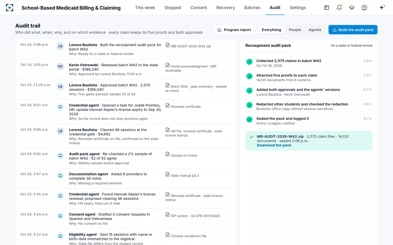Image resolution: width=393 pixels, height=245 pixels.
Task: Open notifications bell
Action: 339,8
